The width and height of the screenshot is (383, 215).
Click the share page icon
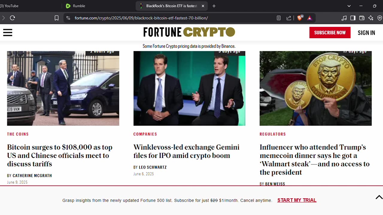click(x=289, y=18)
